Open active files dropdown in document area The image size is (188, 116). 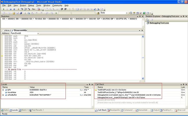[139, 31]
